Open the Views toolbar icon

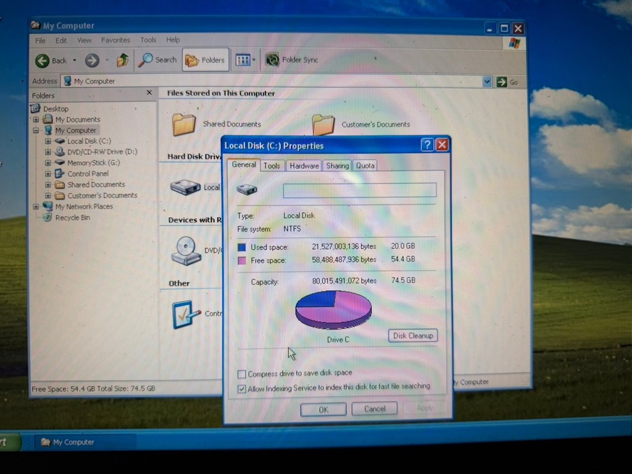tap(243, 60)
